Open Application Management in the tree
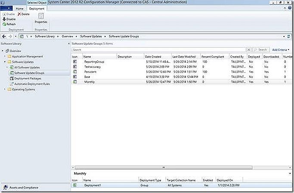Image resolution: width=294 pixels, height=193 pixels. pyautogui.click(x=28, y=56)
